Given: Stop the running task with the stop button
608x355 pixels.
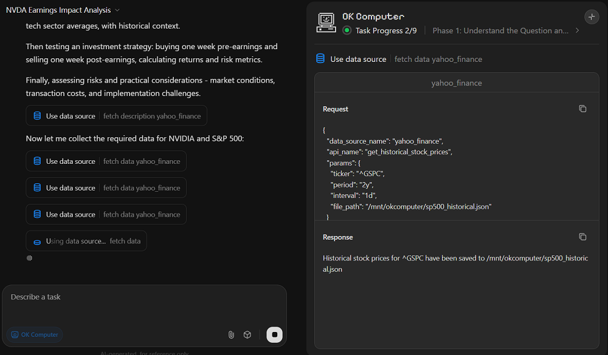Looking at the screenshot, I should pyautogui.click(x=274, y=334).
